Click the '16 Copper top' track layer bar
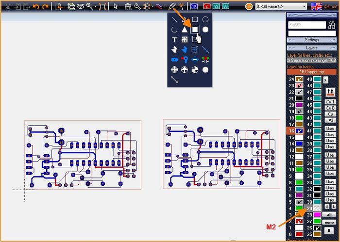 click(311, 71)
